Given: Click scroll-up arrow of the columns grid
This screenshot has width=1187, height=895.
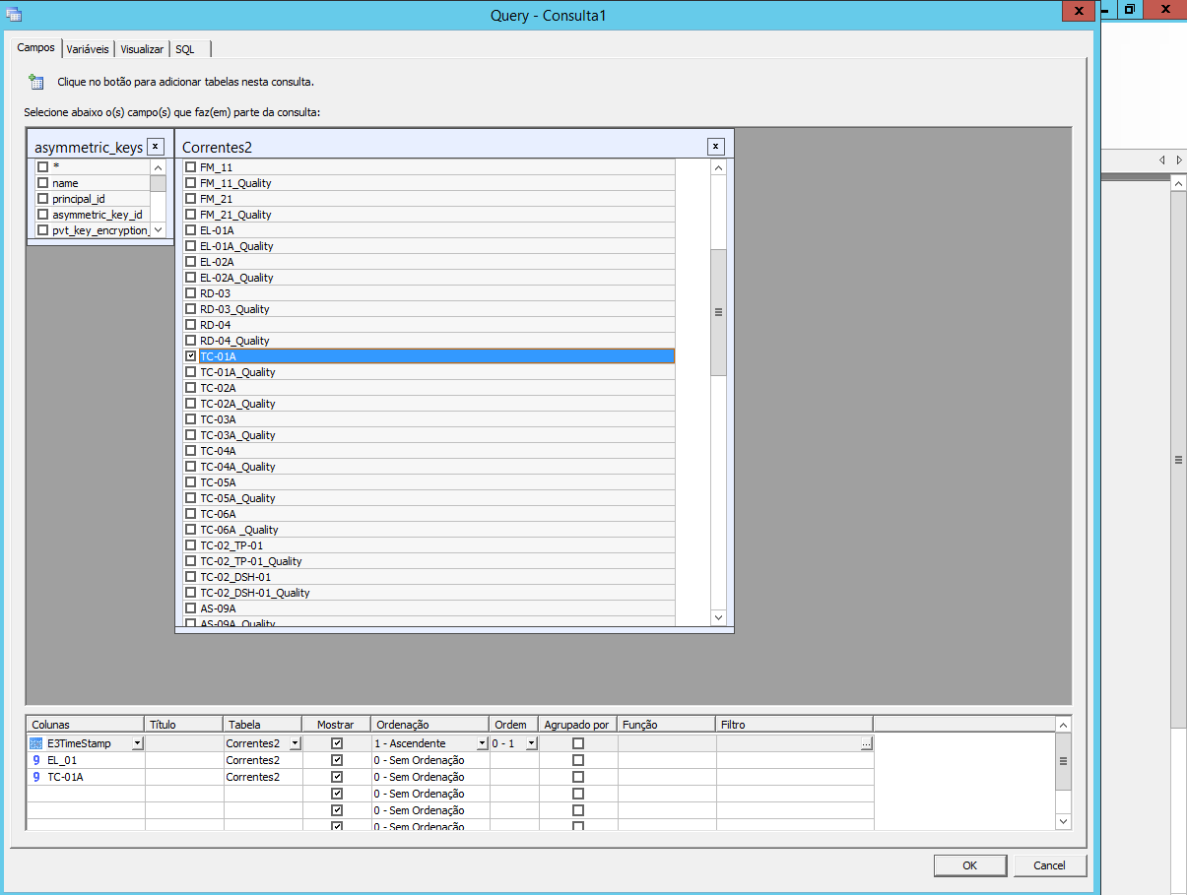Looking at the screenshot, I should click(x=1063, y=724).
